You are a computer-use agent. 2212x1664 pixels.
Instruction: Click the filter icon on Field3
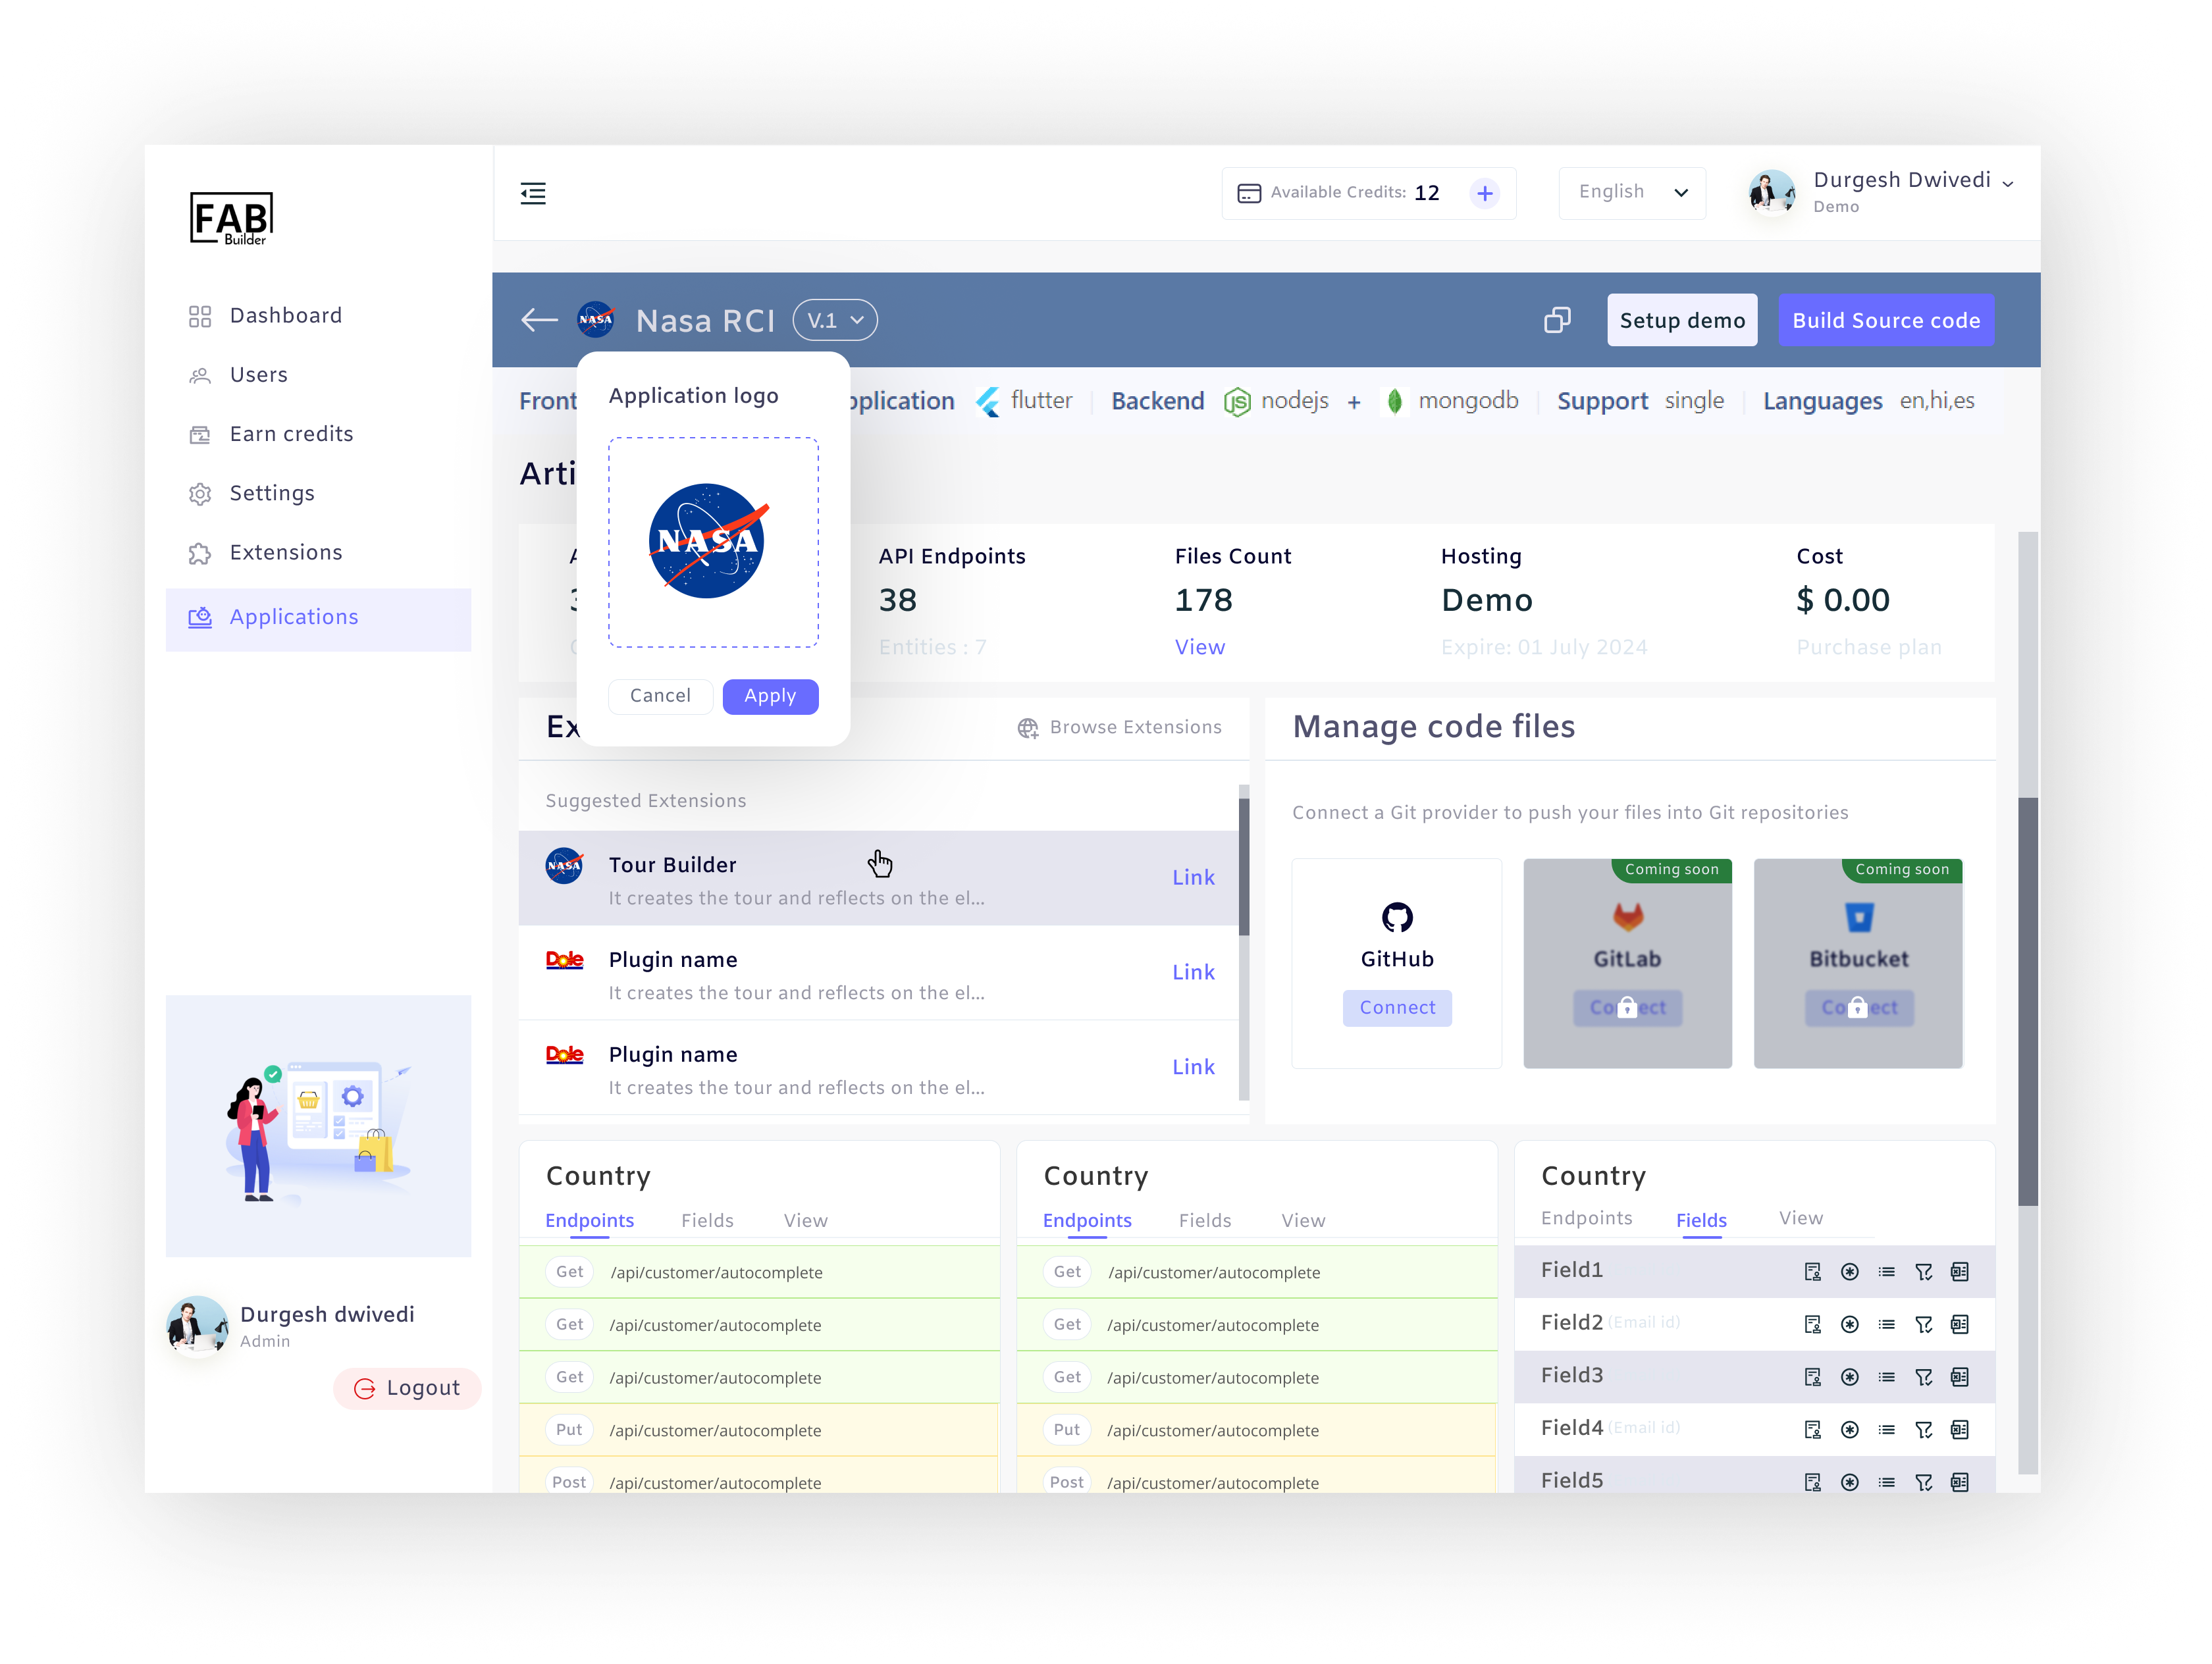point(1925,1377)
